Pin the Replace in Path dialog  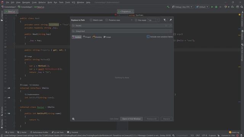(170, 20)
